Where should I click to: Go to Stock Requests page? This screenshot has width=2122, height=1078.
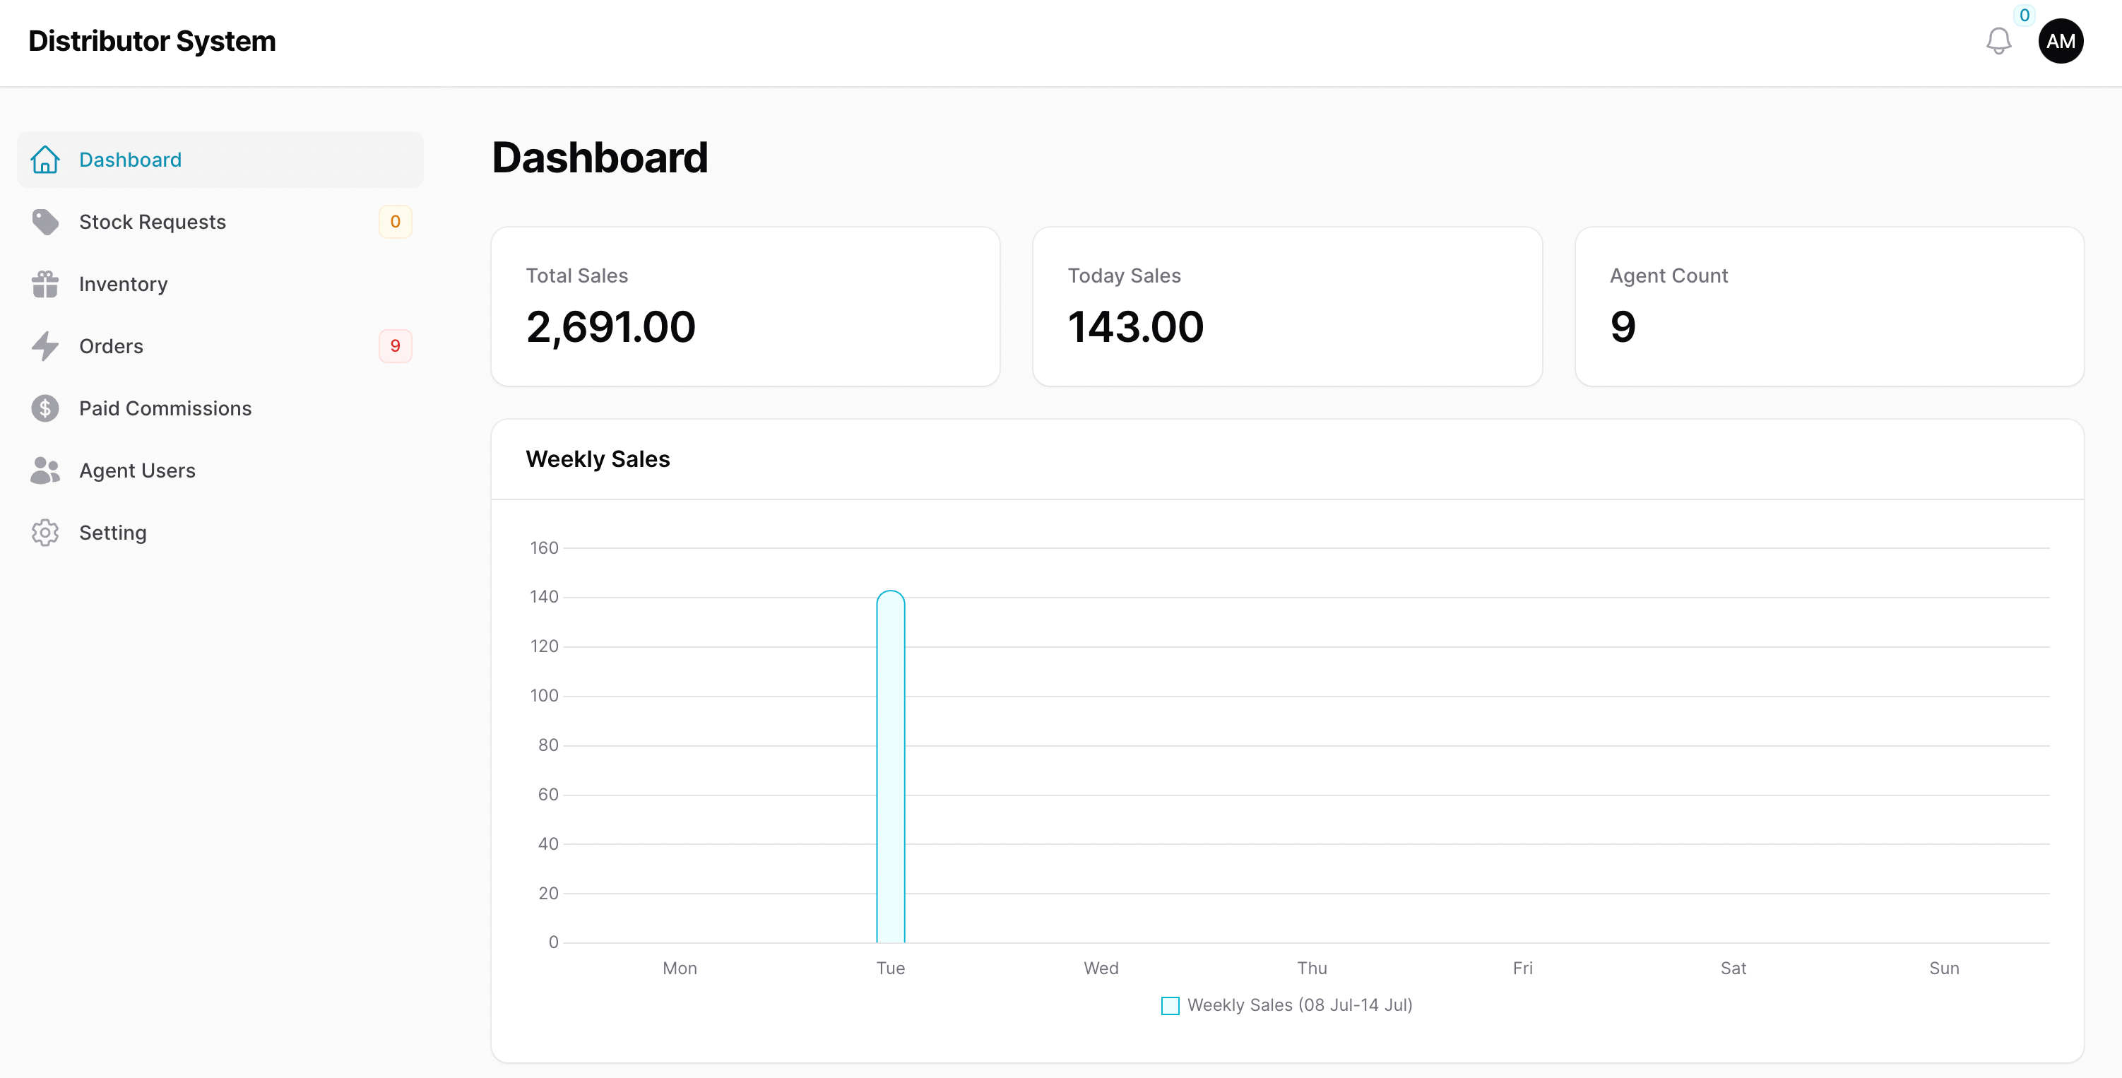[x=220, y=223]
